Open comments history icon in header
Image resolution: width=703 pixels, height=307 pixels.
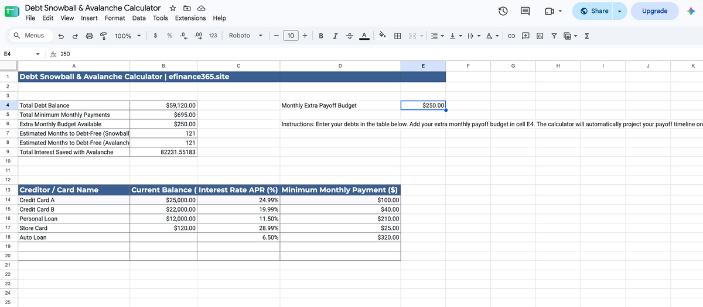click(x=525, y=11)
